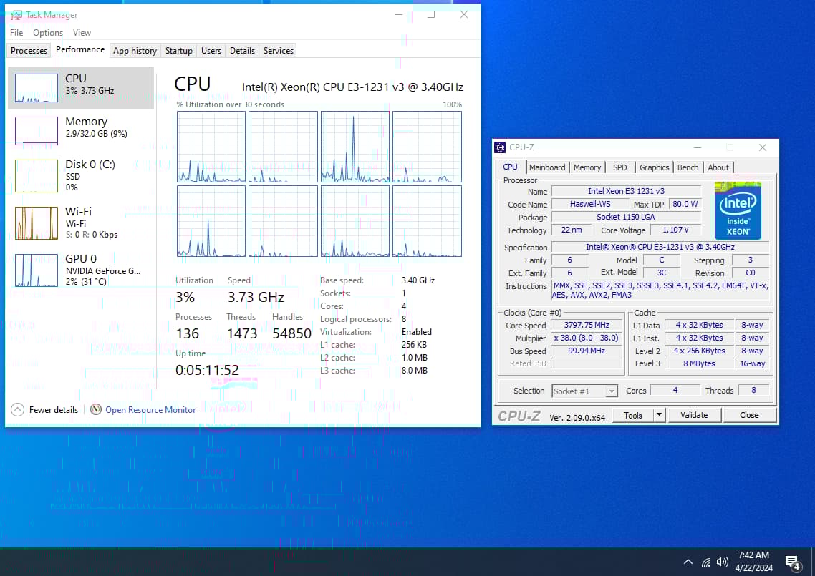Screen dimensions: 815x576
Task: Click the Validate button in CPU-Z
Action: [694, 415]
